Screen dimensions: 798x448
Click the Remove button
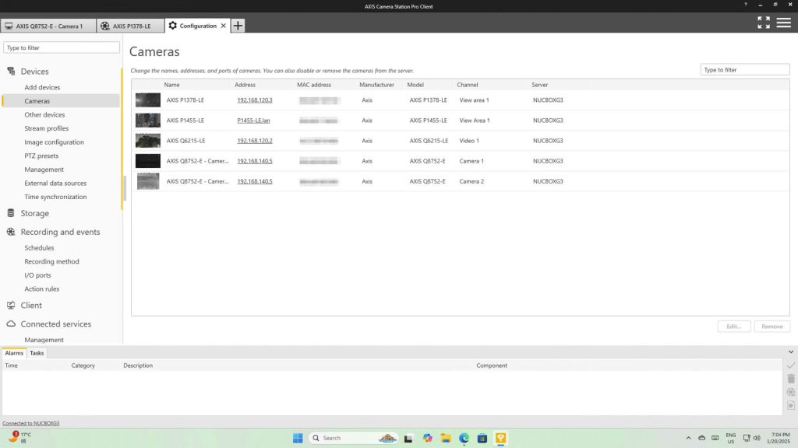(772, 327)
